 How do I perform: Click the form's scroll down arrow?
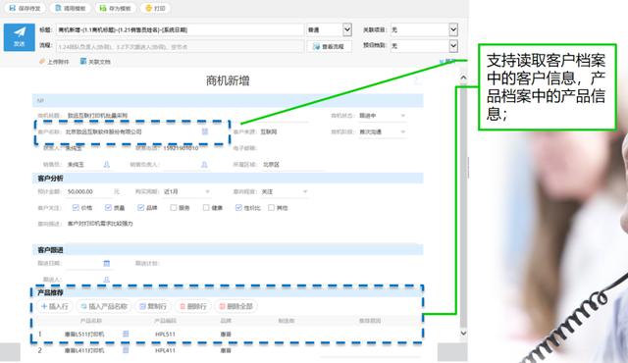[x=463, y=334]
